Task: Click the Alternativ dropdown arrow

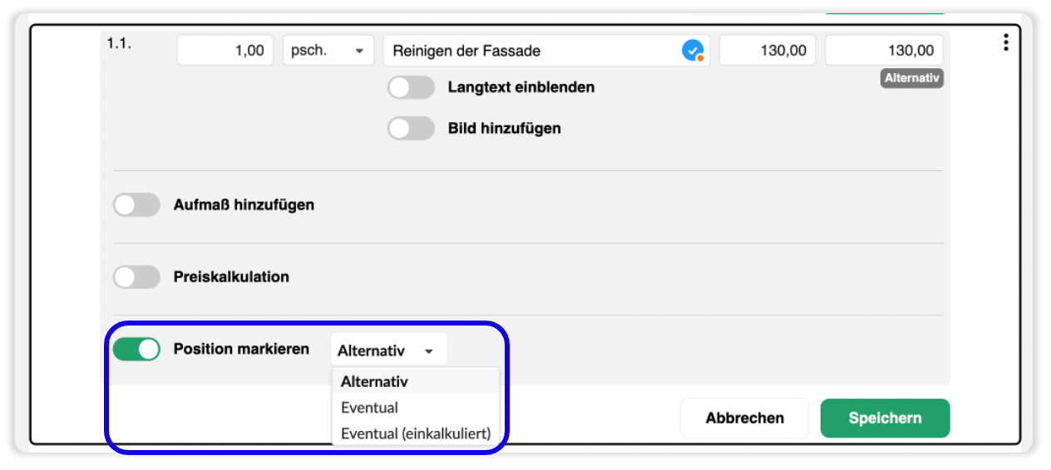Action: 429,351
